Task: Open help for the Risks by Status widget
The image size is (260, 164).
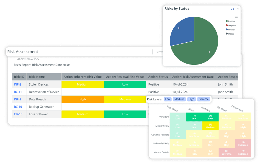Action: pos(238,9)
